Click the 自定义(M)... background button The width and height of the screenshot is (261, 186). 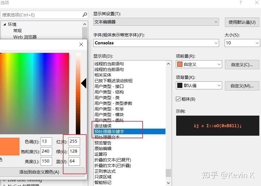pos(242,86)
